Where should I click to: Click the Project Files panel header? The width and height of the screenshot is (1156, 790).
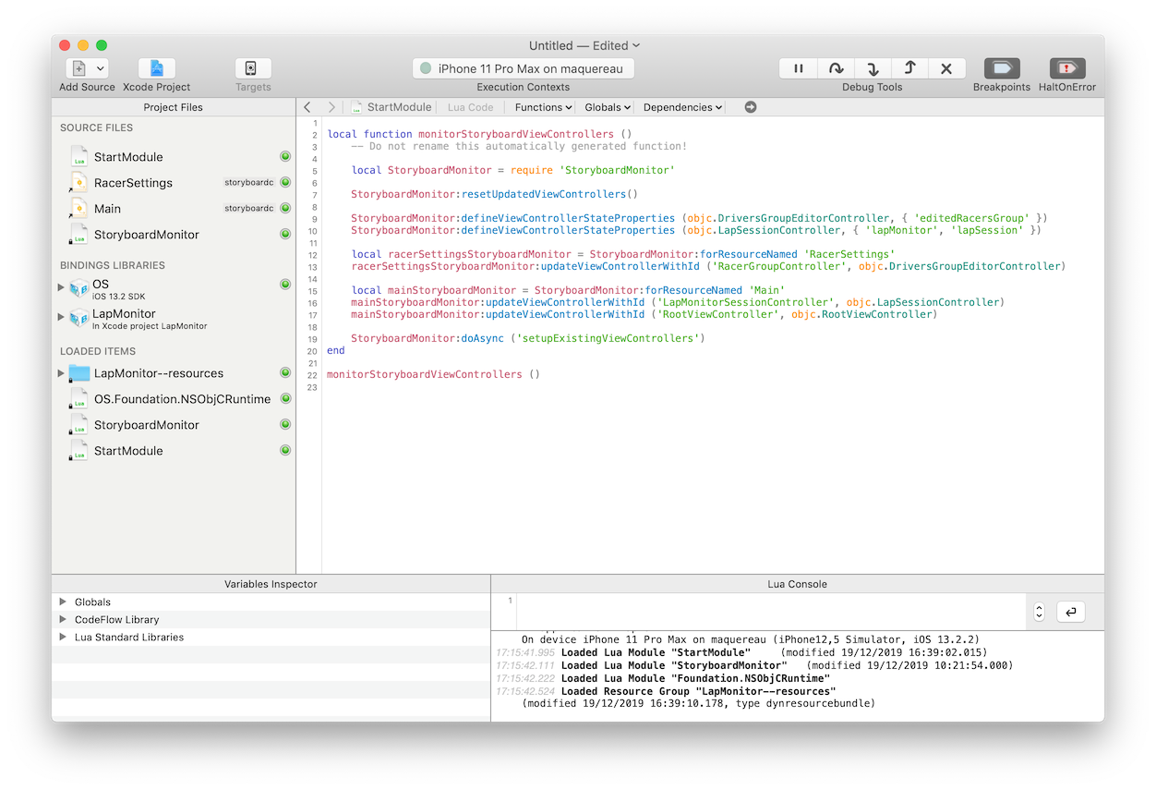coord(174,107)
